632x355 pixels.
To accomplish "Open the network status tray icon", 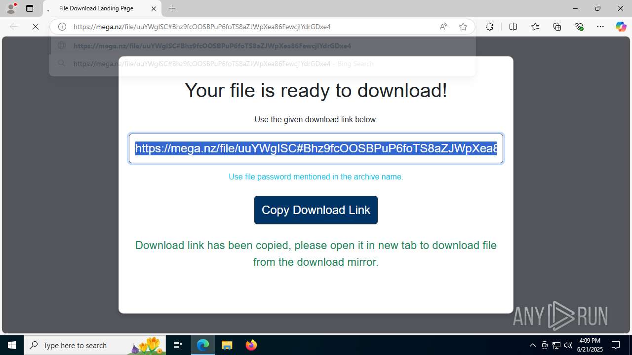I will [x=556, y=345].
